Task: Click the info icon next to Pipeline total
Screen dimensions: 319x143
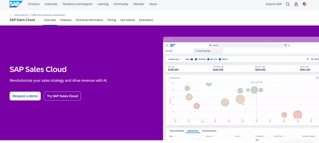Action: 307,67
